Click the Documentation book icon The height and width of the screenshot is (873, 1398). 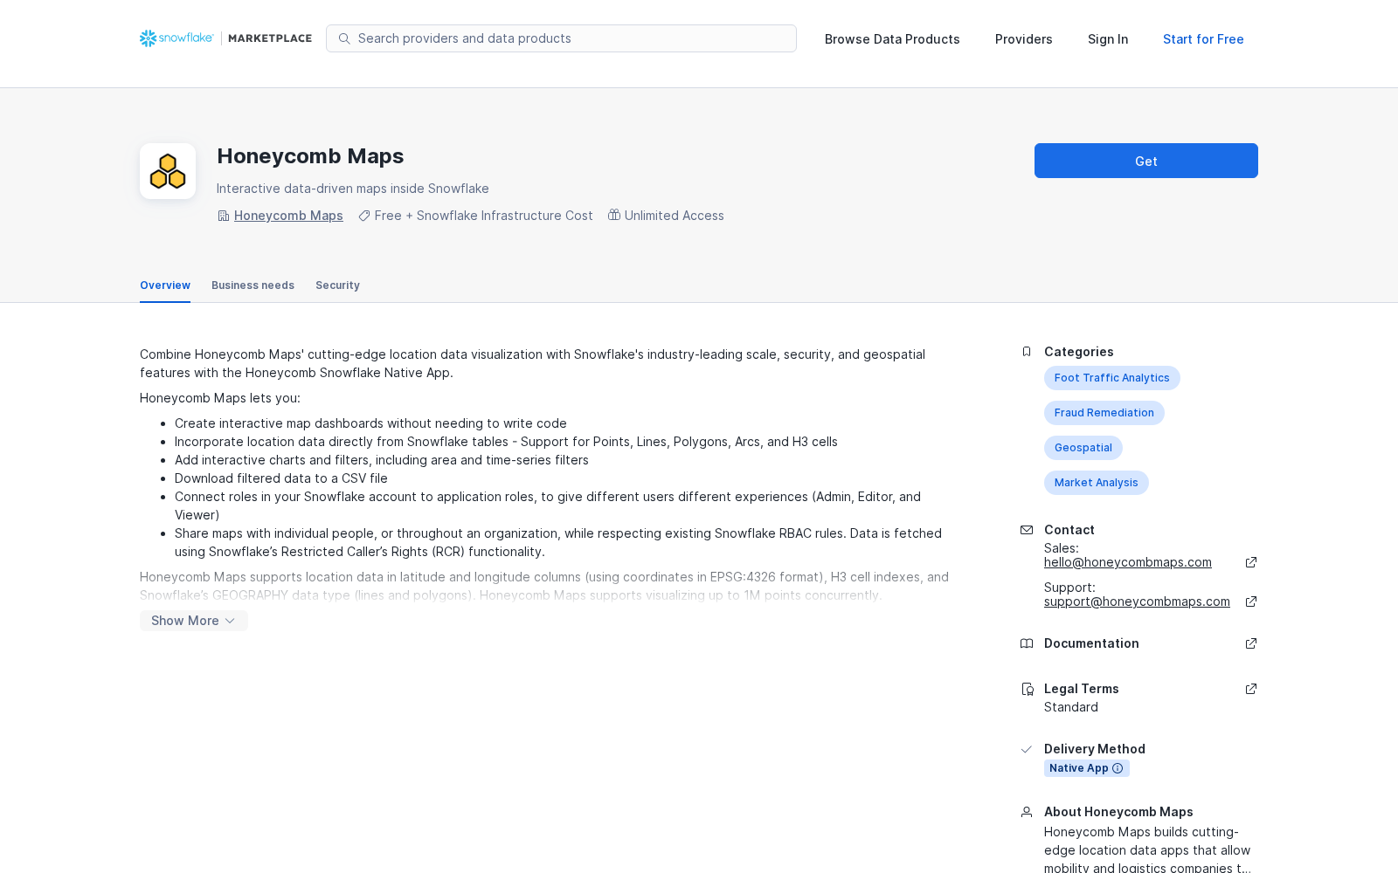(1027, 643)
